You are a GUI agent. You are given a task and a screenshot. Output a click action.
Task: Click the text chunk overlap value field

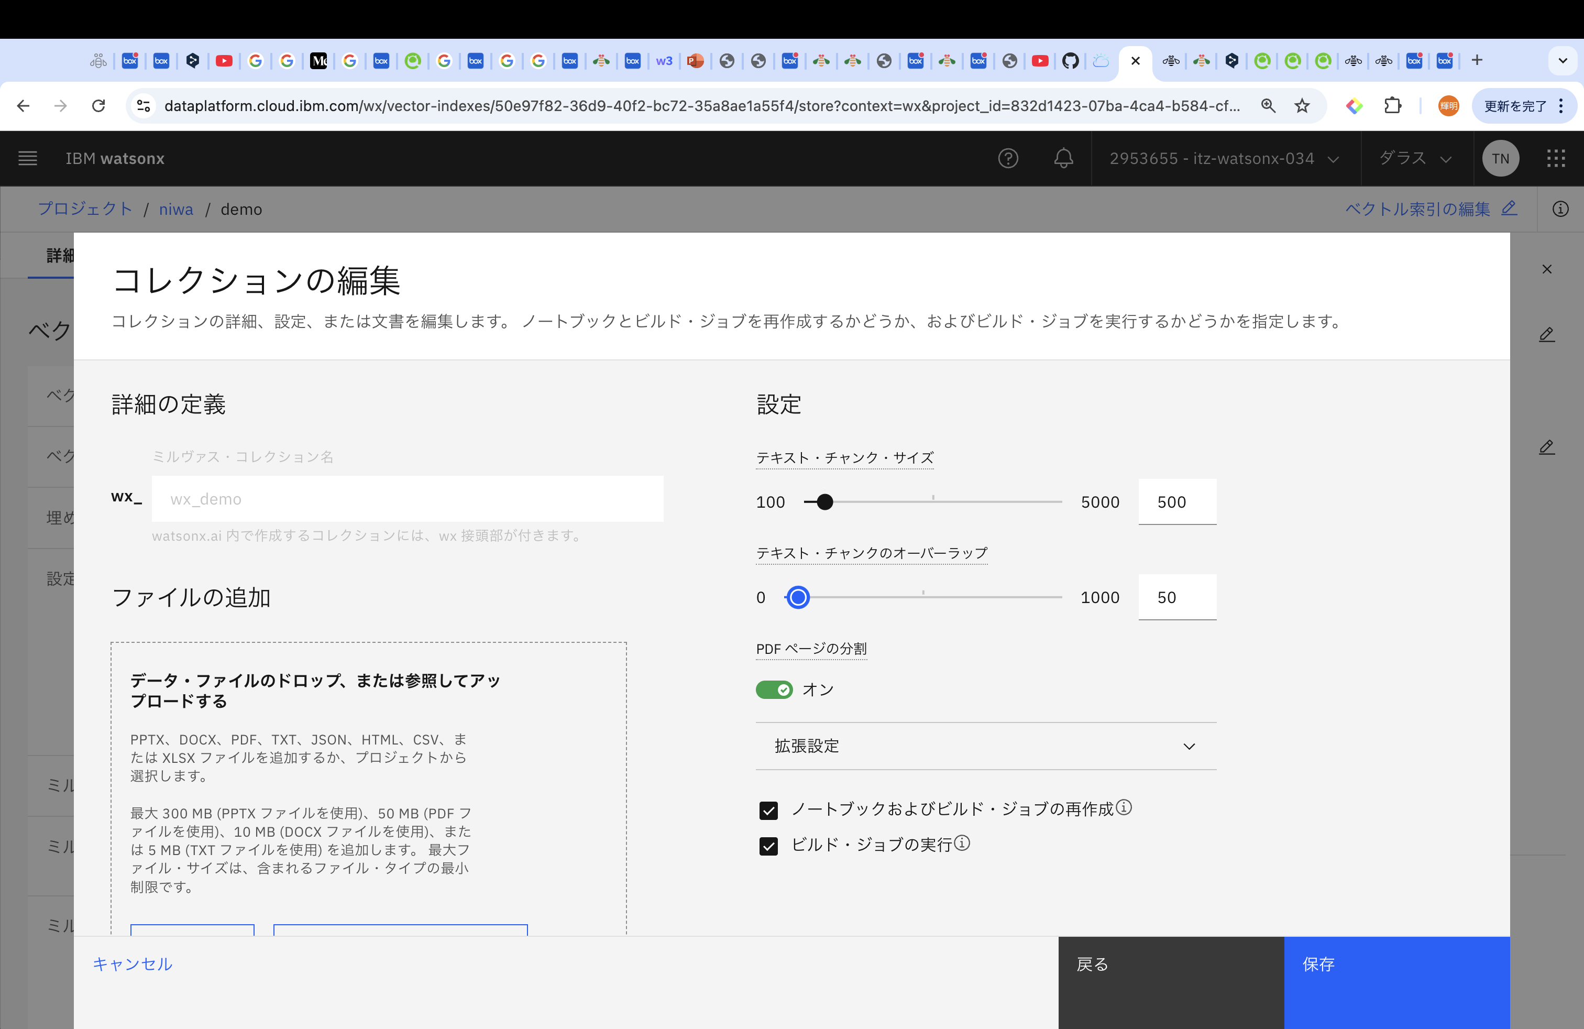coord(1176,597)
